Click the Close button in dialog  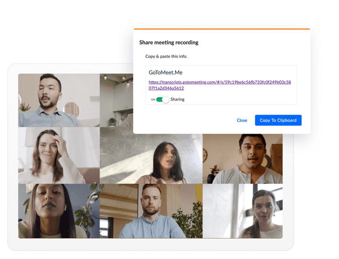pyautogui.click(x=242, y=120)
